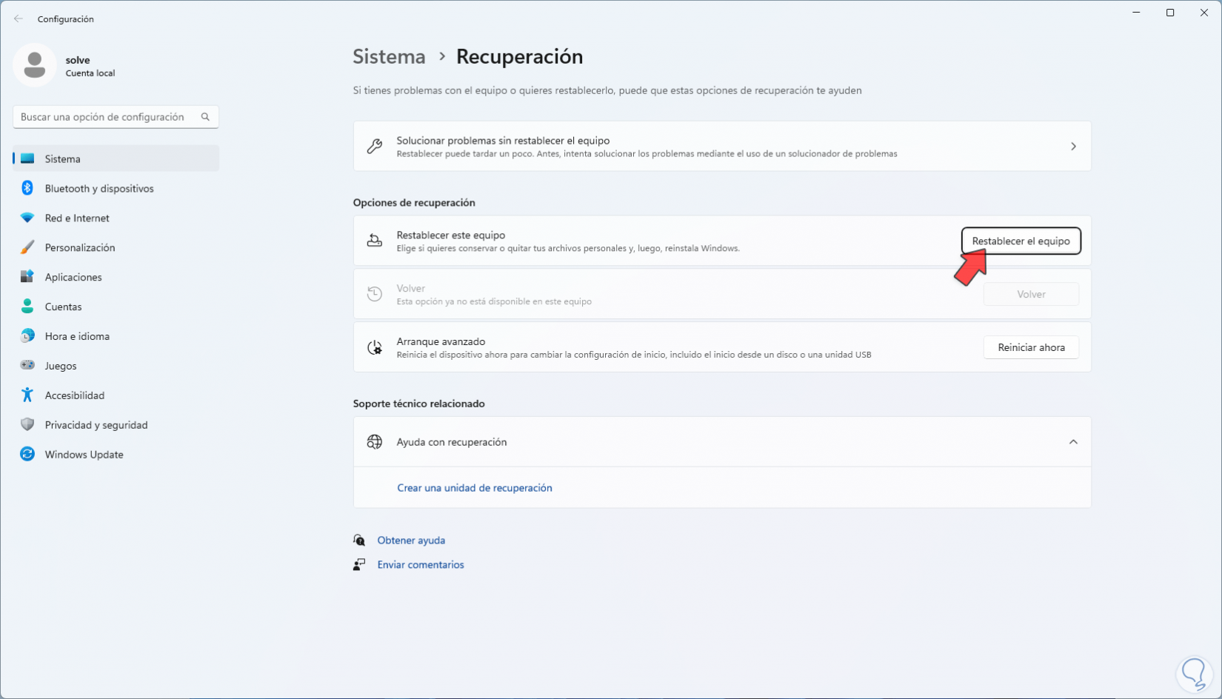Open Crear una unidad de recuperación link

click(475, 488)
